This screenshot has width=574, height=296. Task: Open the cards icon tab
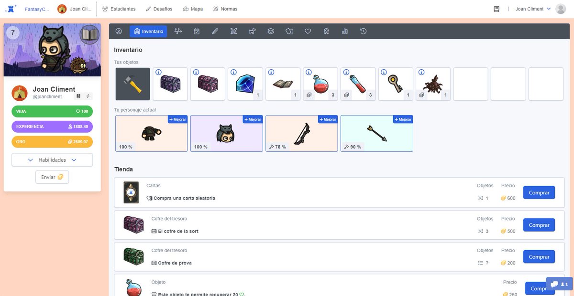[289, 32]
